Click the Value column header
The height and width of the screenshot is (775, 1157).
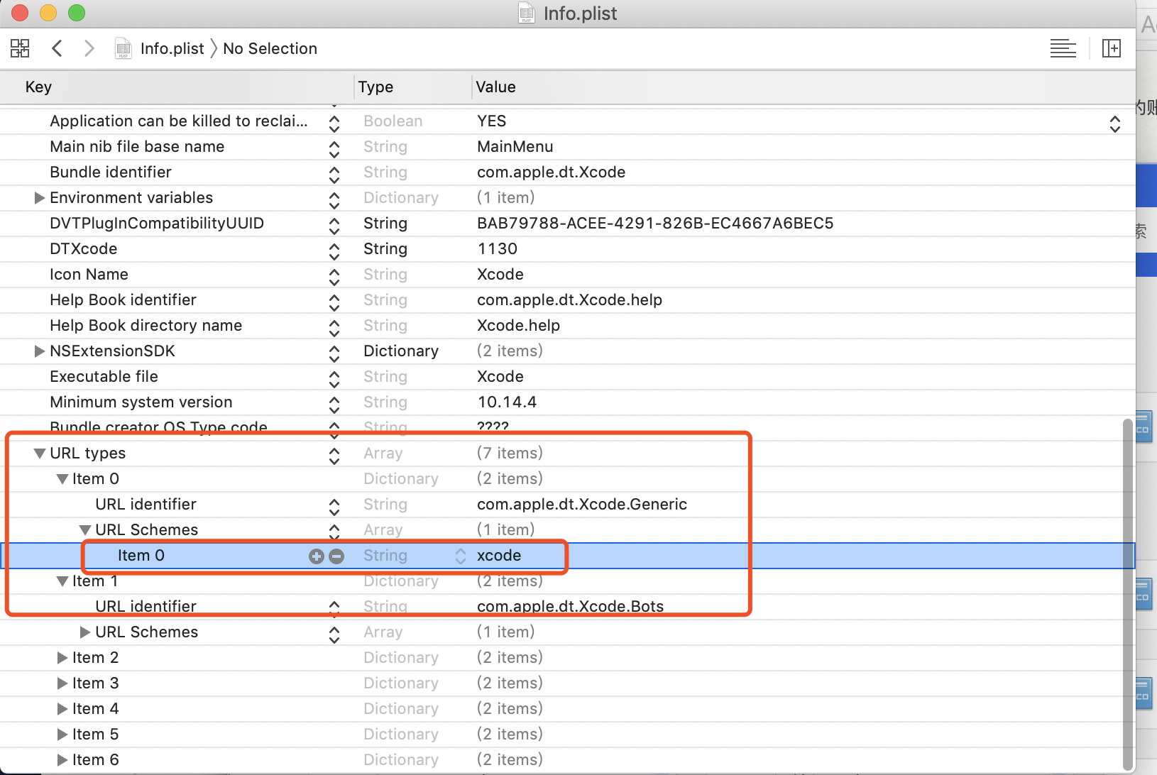click(495, 87)
